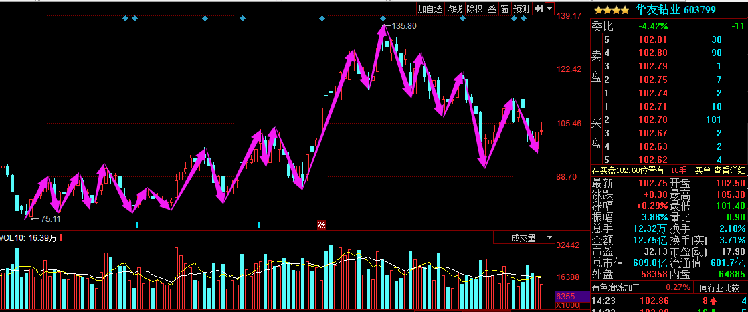Click the stock name 华友钴业
This screenshot has height=312, width=748.
click(x=657, y=9)
